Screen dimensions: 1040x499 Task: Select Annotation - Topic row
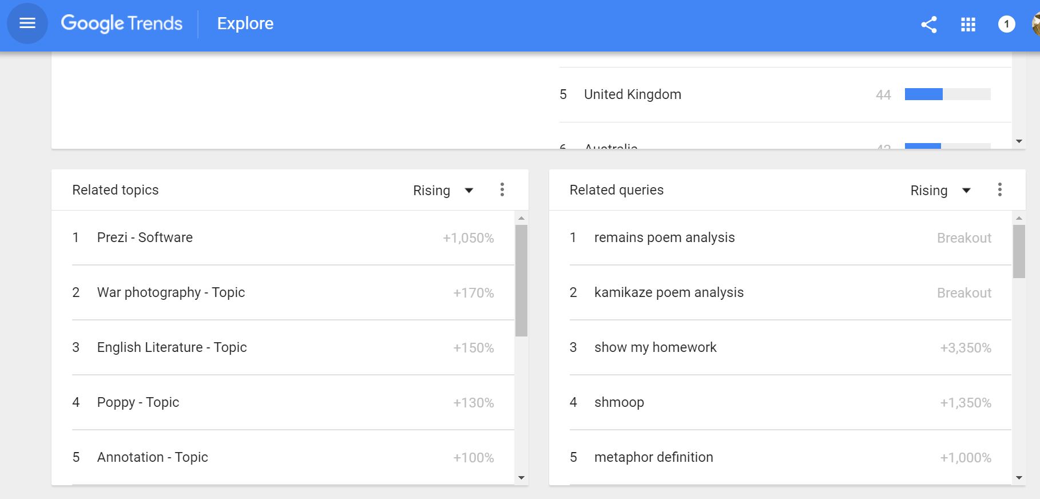(293, 457)
